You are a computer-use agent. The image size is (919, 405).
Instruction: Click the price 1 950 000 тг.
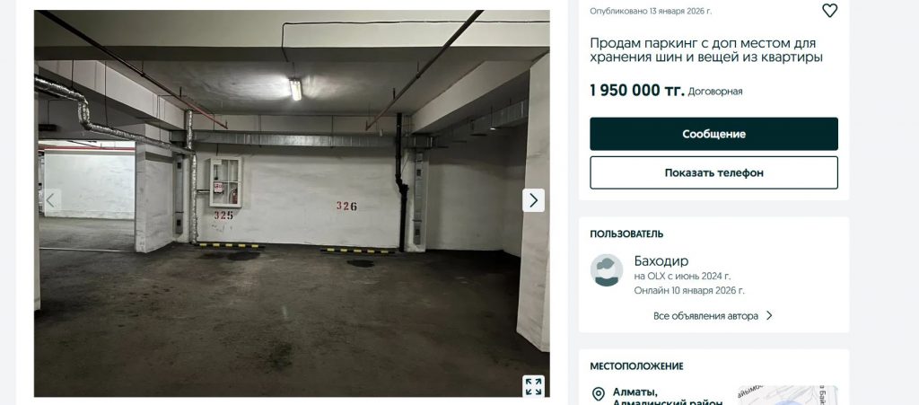(x=637, y=91)
